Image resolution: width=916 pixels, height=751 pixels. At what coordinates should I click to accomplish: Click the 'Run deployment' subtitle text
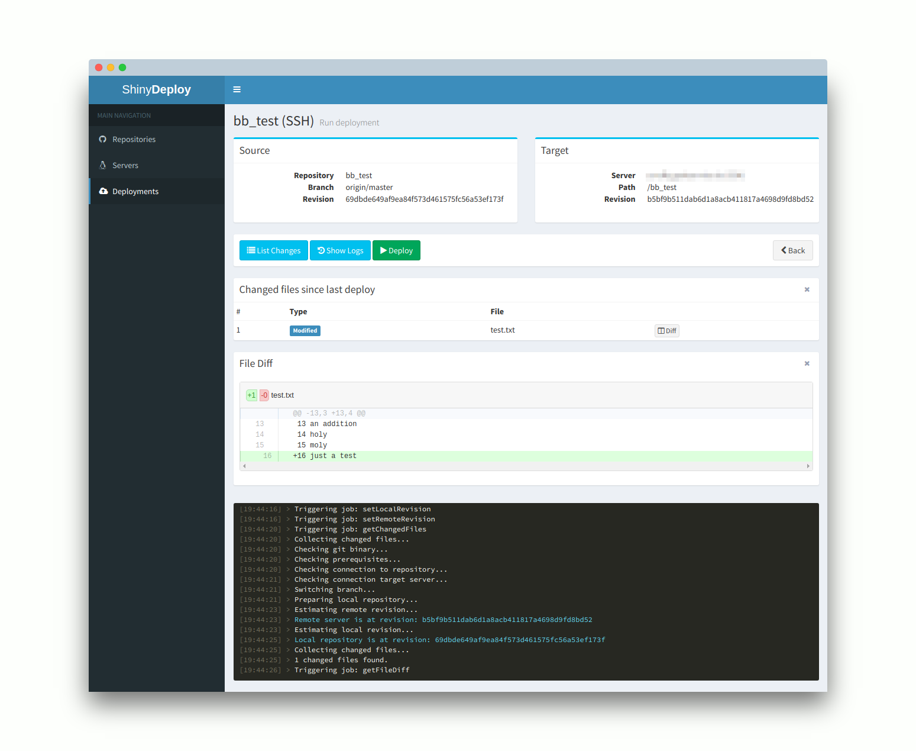point(349,123)
